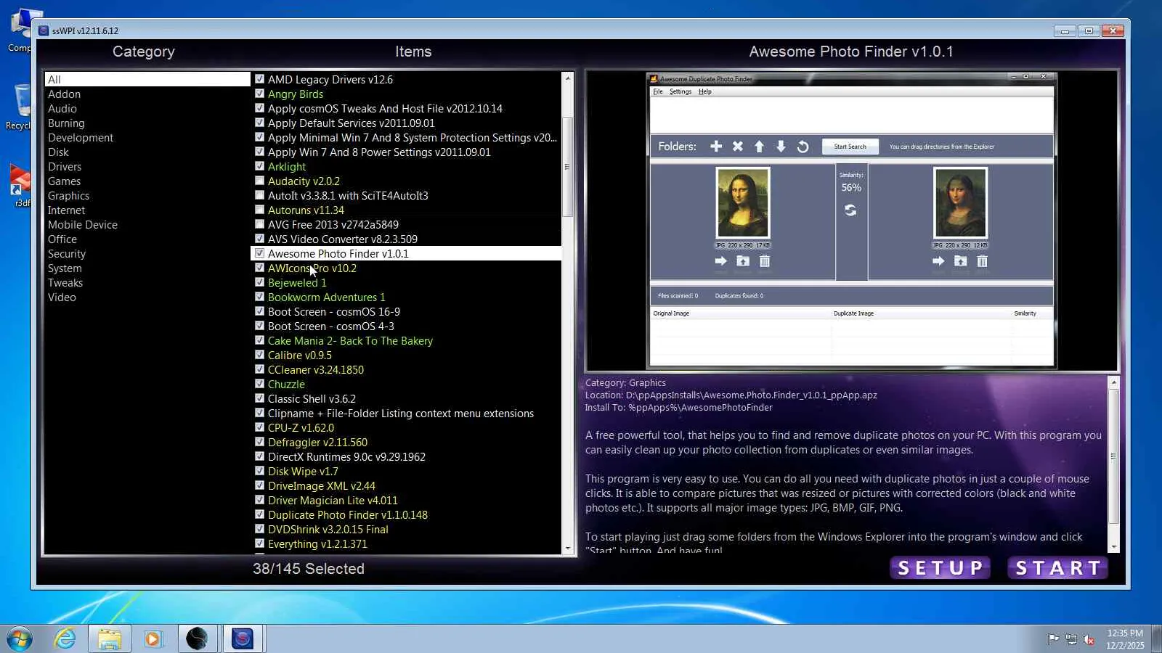Click the volume speaker tray icon
Image resolution: width=1162 pixels, height=653 pixels.
(1089, 638)
